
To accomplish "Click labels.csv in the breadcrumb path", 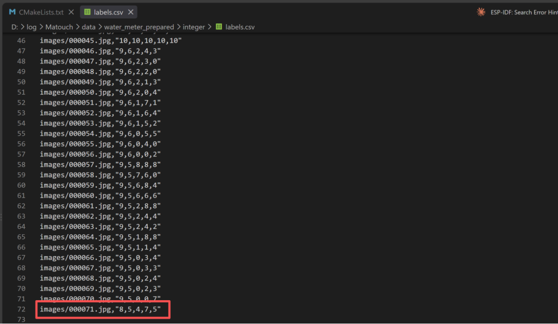I will point(240,27).
